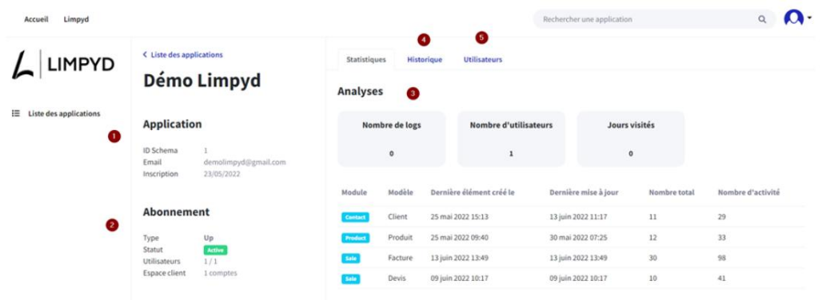Image resolution: width=826 pixels, height=300 pixels.
Task: Select the Jours visités card
Action: tap(631, 139)
